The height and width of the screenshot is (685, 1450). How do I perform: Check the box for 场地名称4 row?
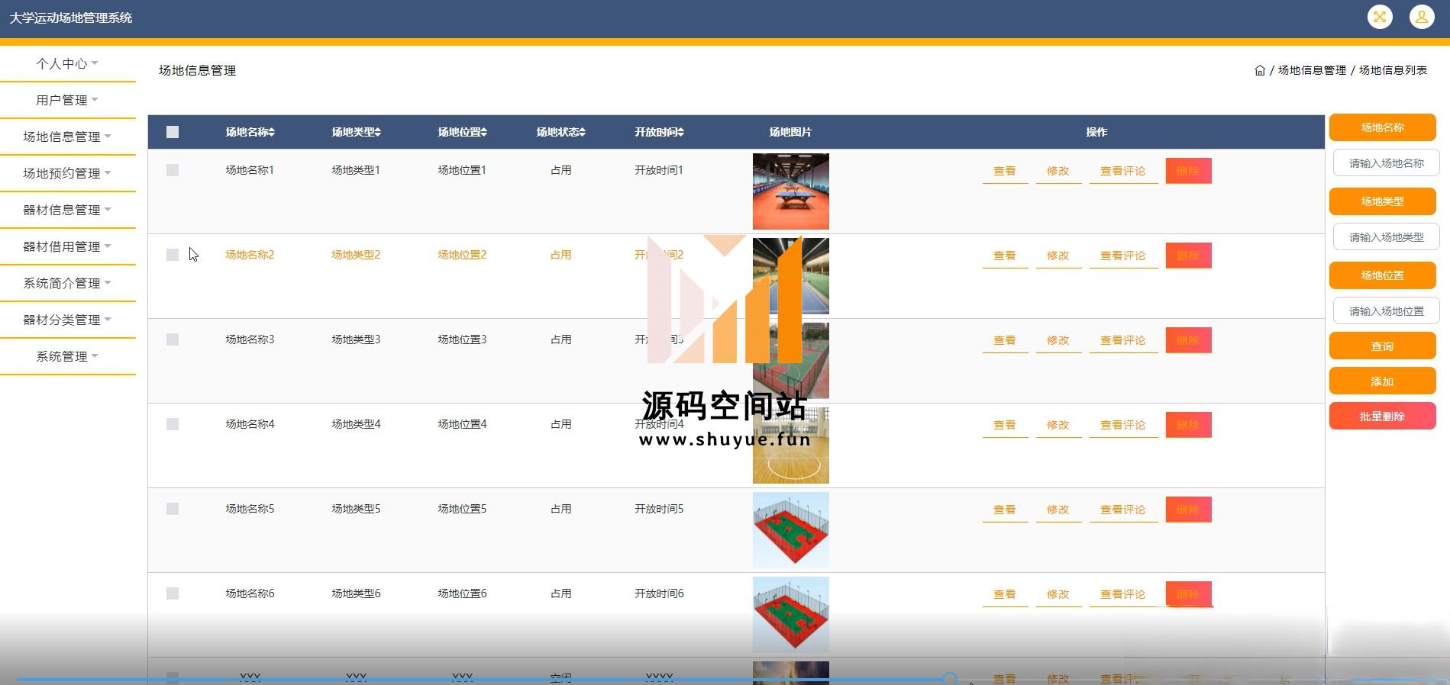coord(173,424)
